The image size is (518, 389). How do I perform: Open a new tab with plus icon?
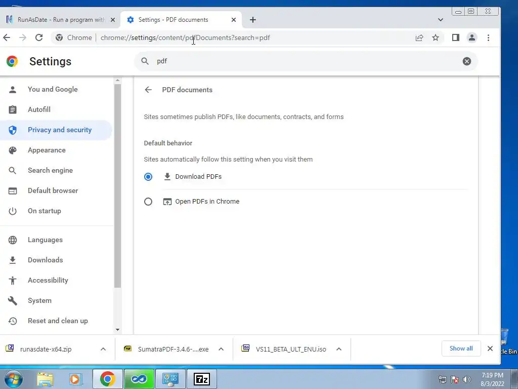253,20
